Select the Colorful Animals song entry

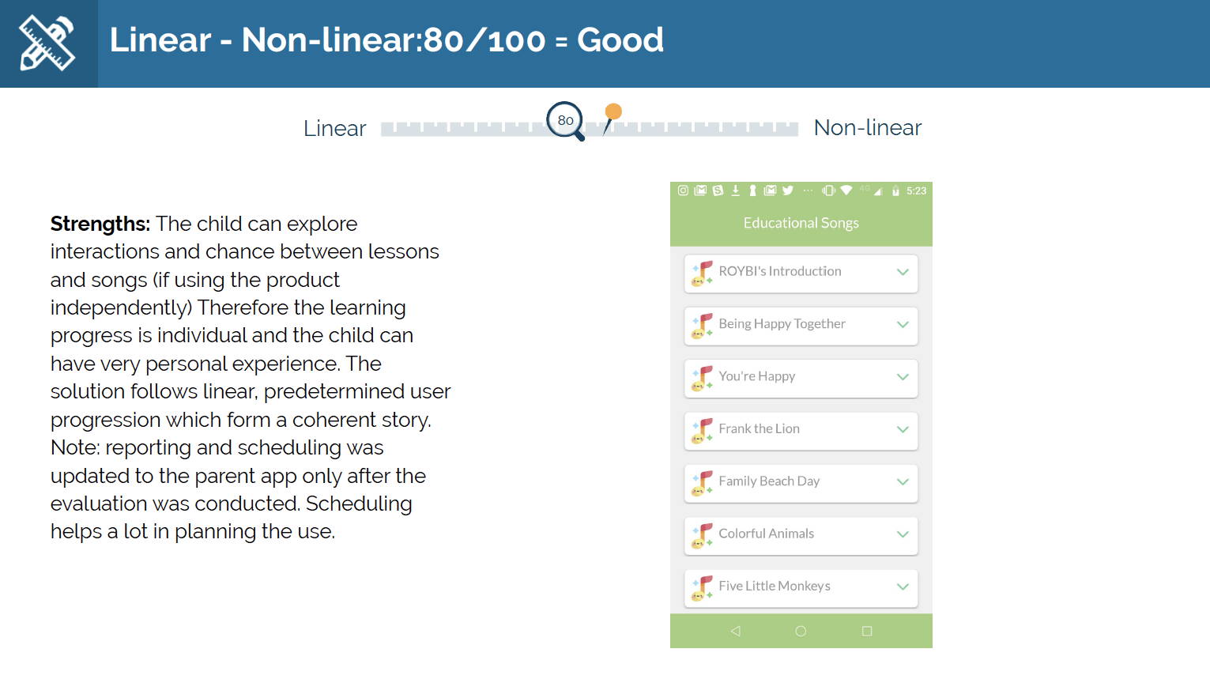click(x=801, y=535)
